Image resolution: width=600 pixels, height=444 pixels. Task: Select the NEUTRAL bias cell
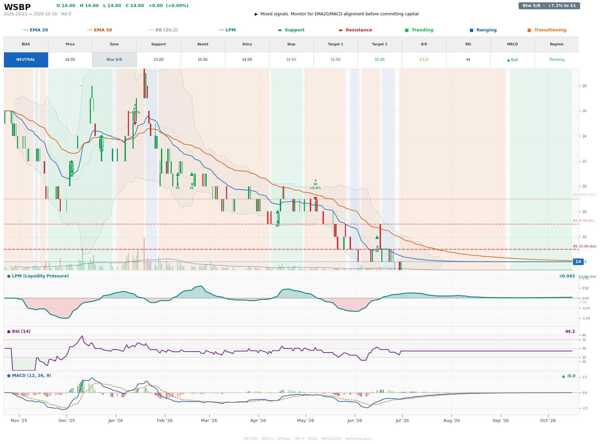coord(26,60)
